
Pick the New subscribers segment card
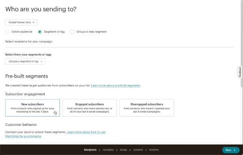coord(32,108)
